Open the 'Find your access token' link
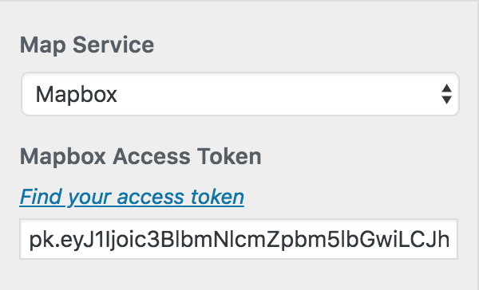Viewport: 479px width, 290px height. click(x=132, y=197)
